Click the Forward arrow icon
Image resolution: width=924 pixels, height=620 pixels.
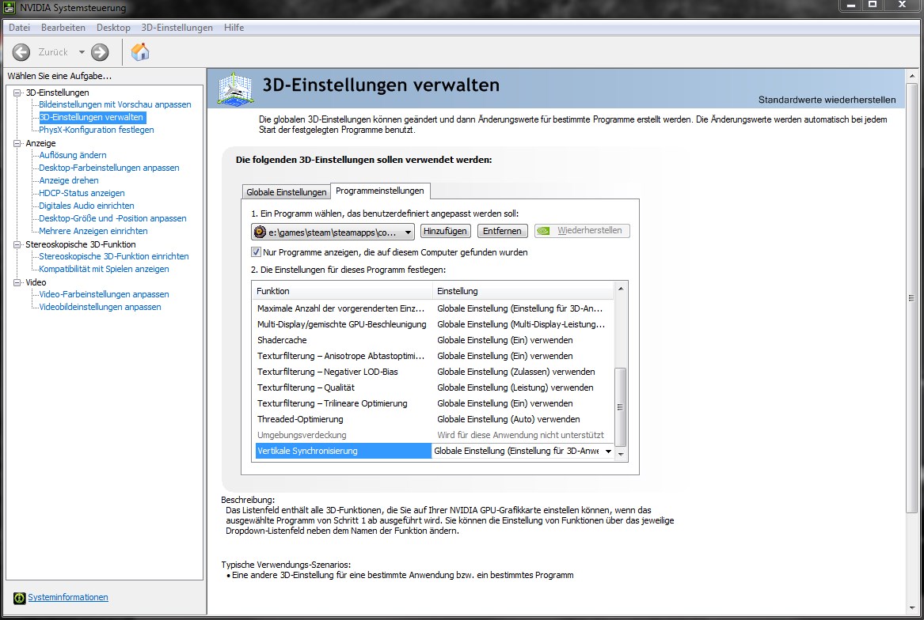pyautogui.click(x=101, y=52)
